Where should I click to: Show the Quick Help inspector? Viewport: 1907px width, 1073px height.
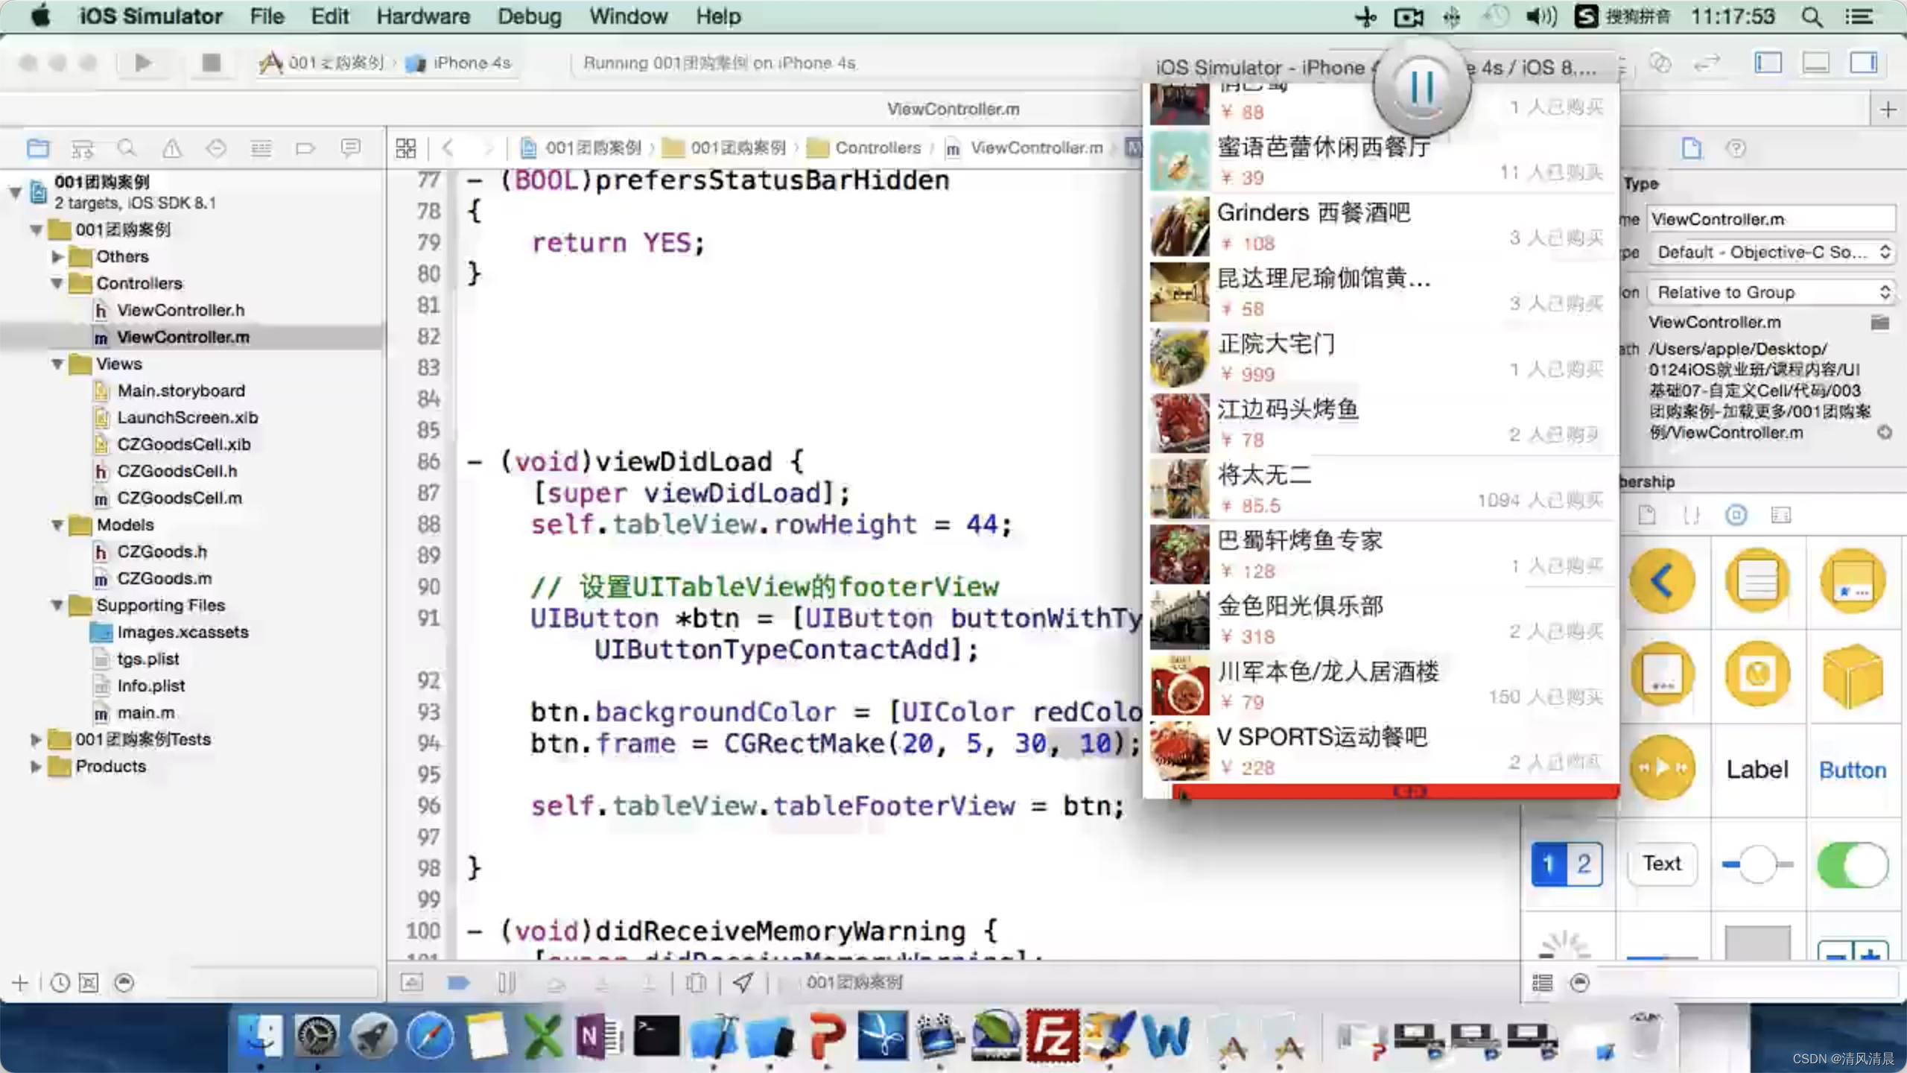click(x=1736, y=148)
